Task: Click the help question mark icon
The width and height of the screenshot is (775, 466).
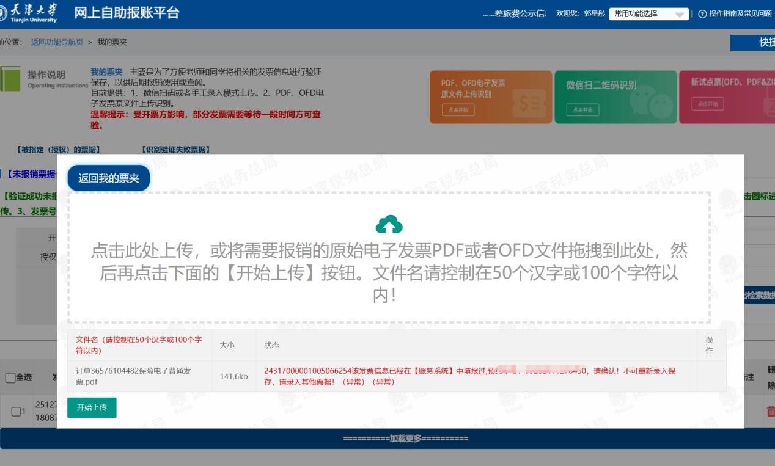Action: (702, 14)
